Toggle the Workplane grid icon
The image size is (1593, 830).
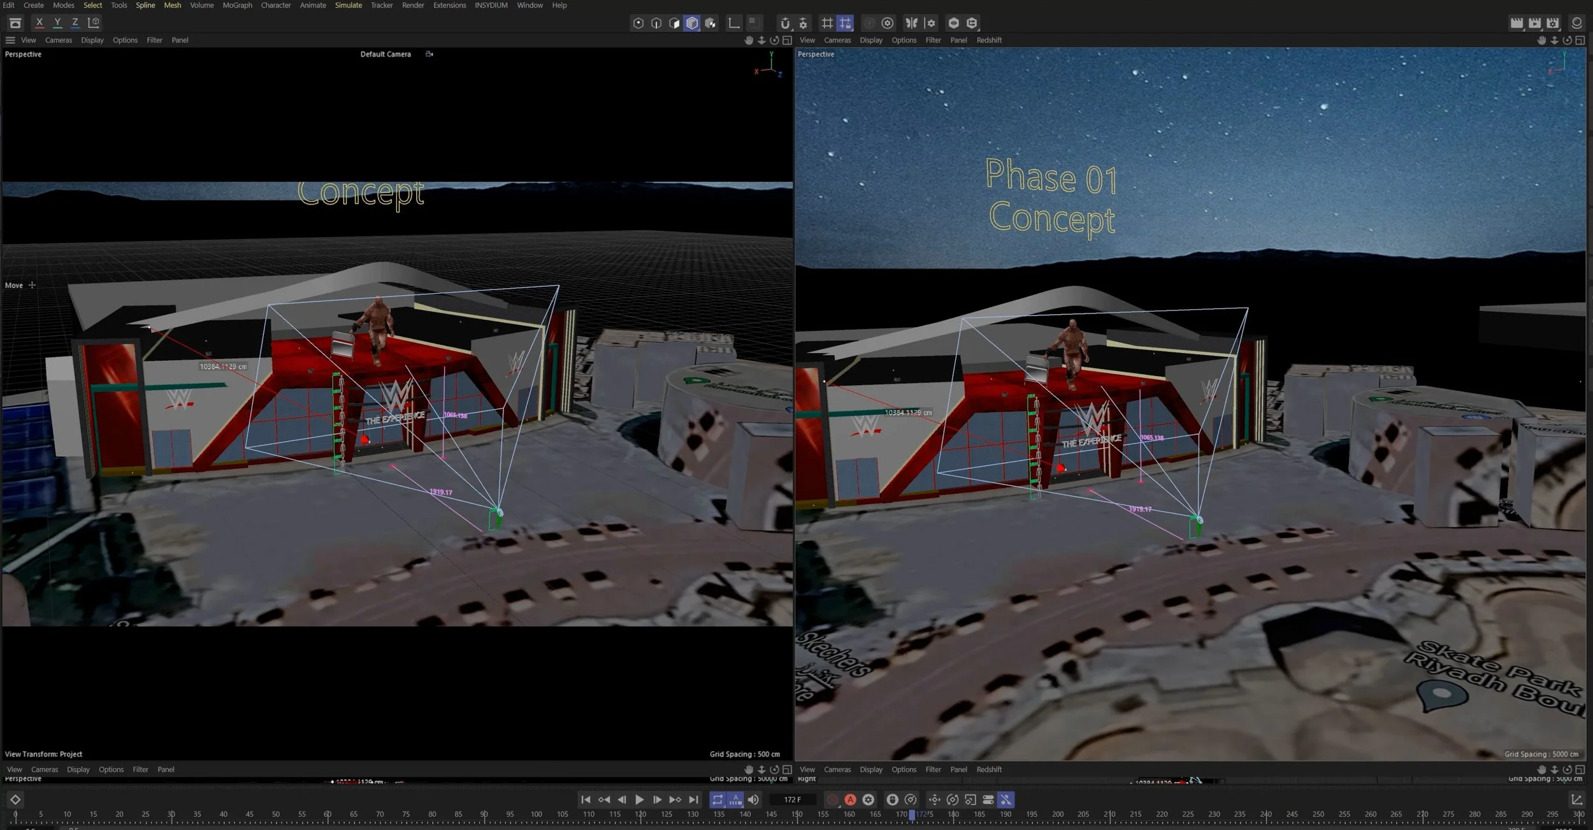pos(827,23)
